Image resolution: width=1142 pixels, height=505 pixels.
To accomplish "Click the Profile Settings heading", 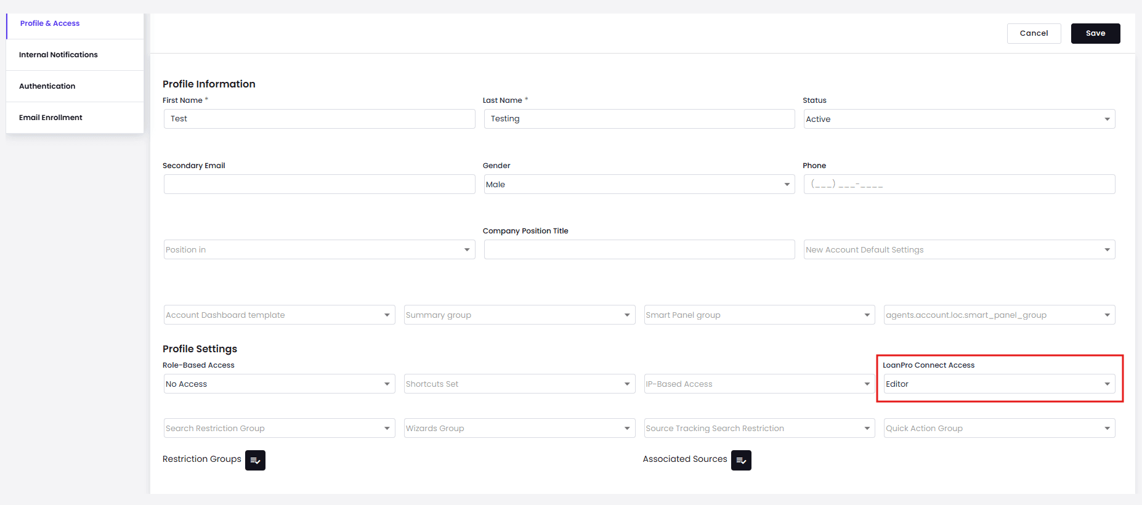I will pyautogui.click(x=200, y=349).
